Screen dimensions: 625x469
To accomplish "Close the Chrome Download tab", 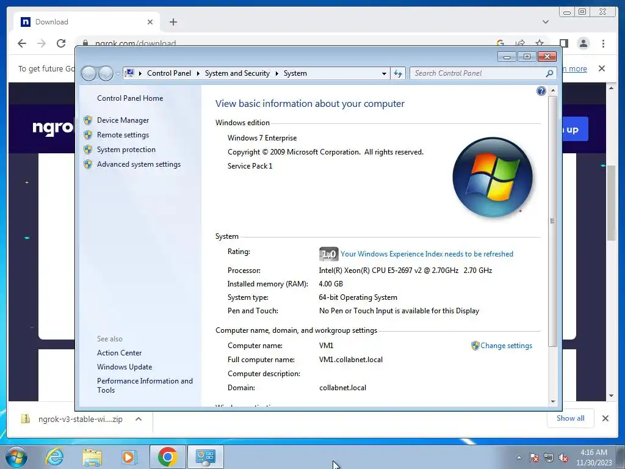I will pyautogui.click(x=150, y=22).
